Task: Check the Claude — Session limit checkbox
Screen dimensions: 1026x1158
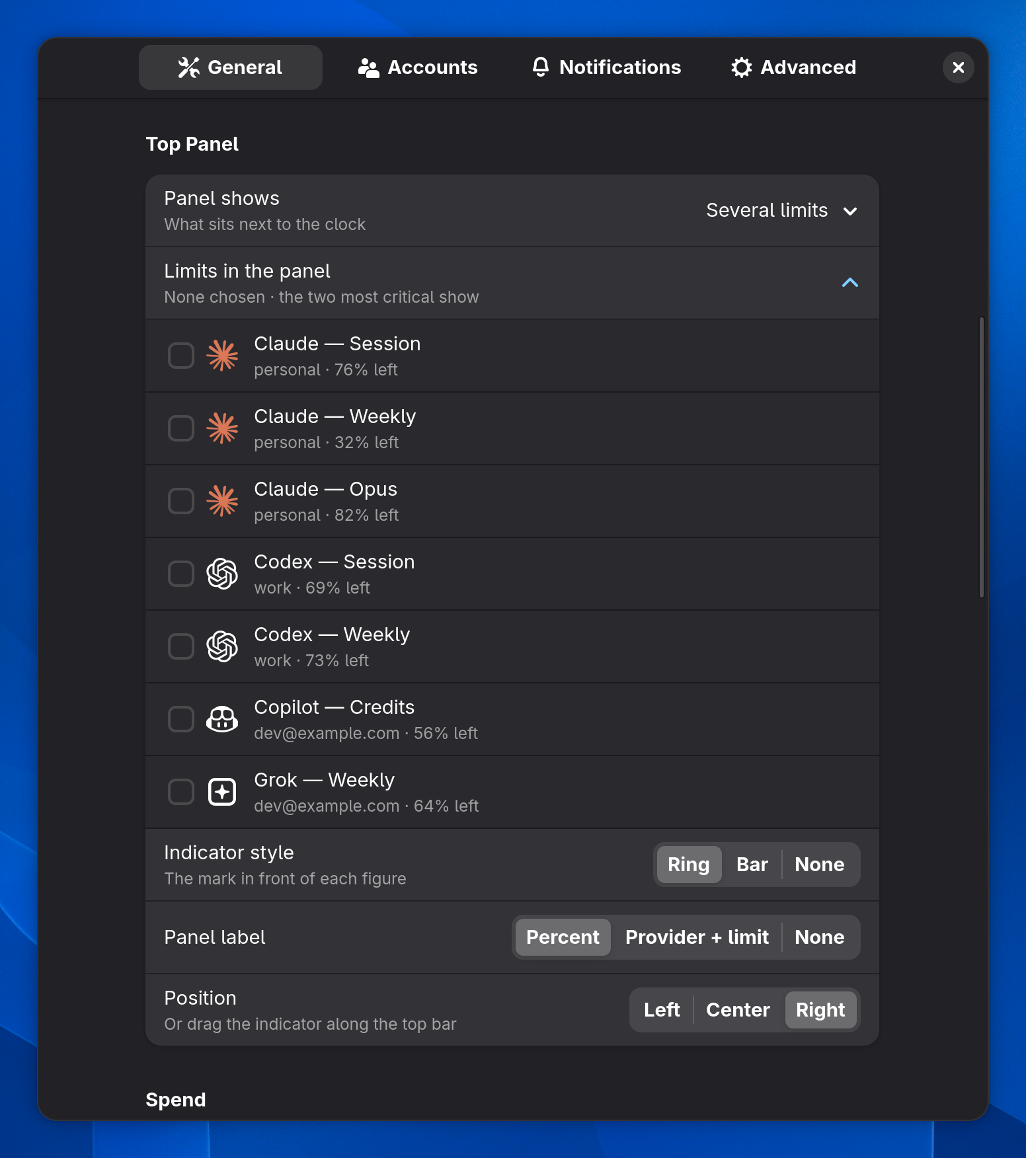Action: coord(181,356)
